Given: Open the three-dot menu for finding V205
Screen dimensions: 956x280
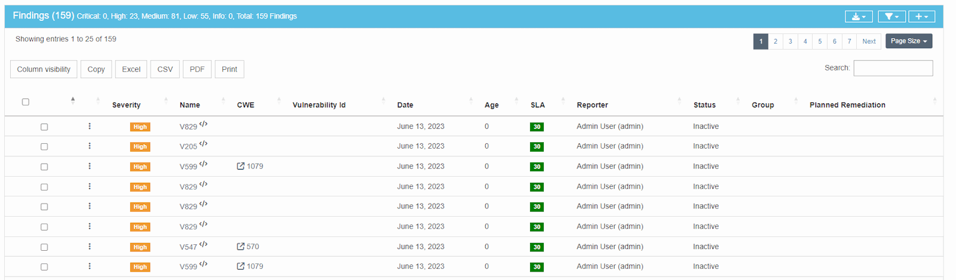Looking at the screenshot, I should click(x=90, y=146).
